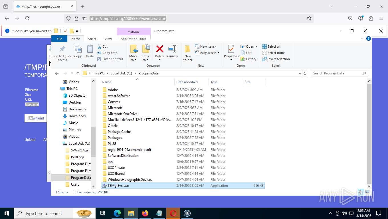Click Firefox URL address field
The width and height of the screenshot is (388, 219).
(x=189, y=19)
